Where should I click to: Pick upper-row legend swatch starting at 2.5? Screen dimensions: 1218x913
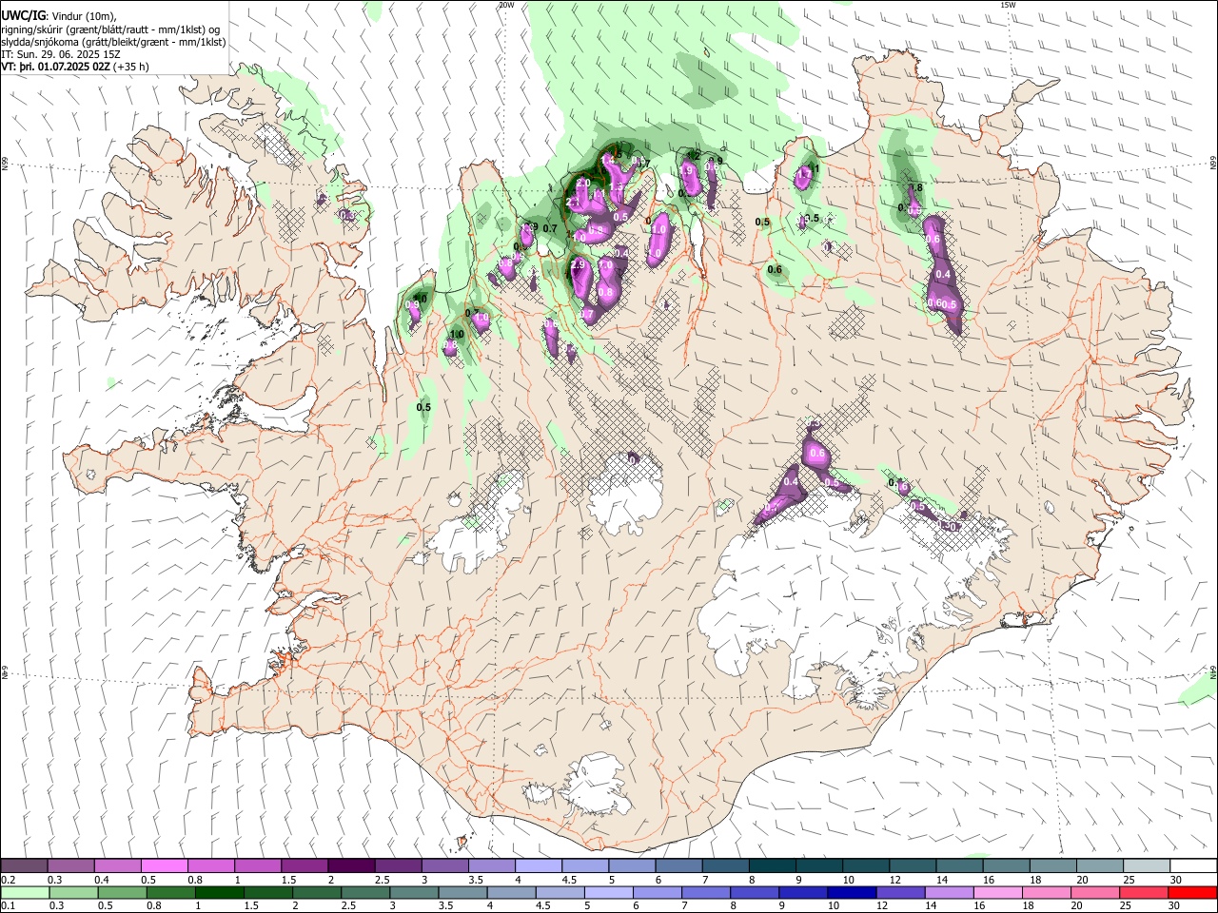click(398, 866)
